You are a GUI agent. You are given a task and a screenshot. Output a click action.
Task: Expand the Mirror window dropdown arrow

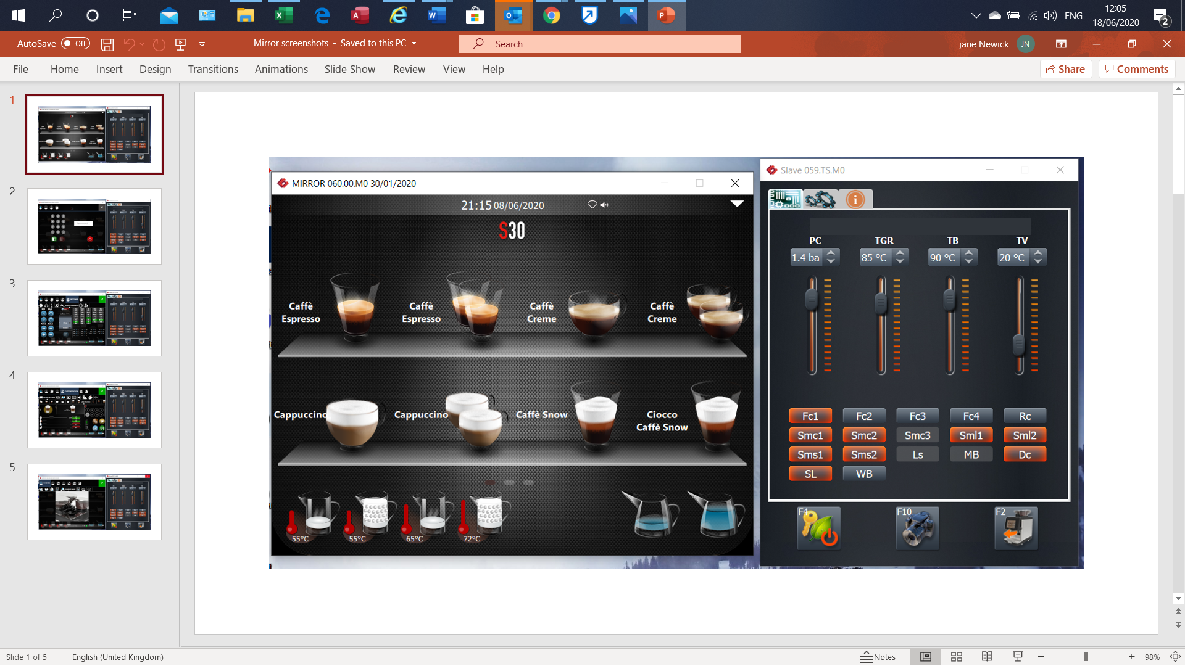(736, 203)
